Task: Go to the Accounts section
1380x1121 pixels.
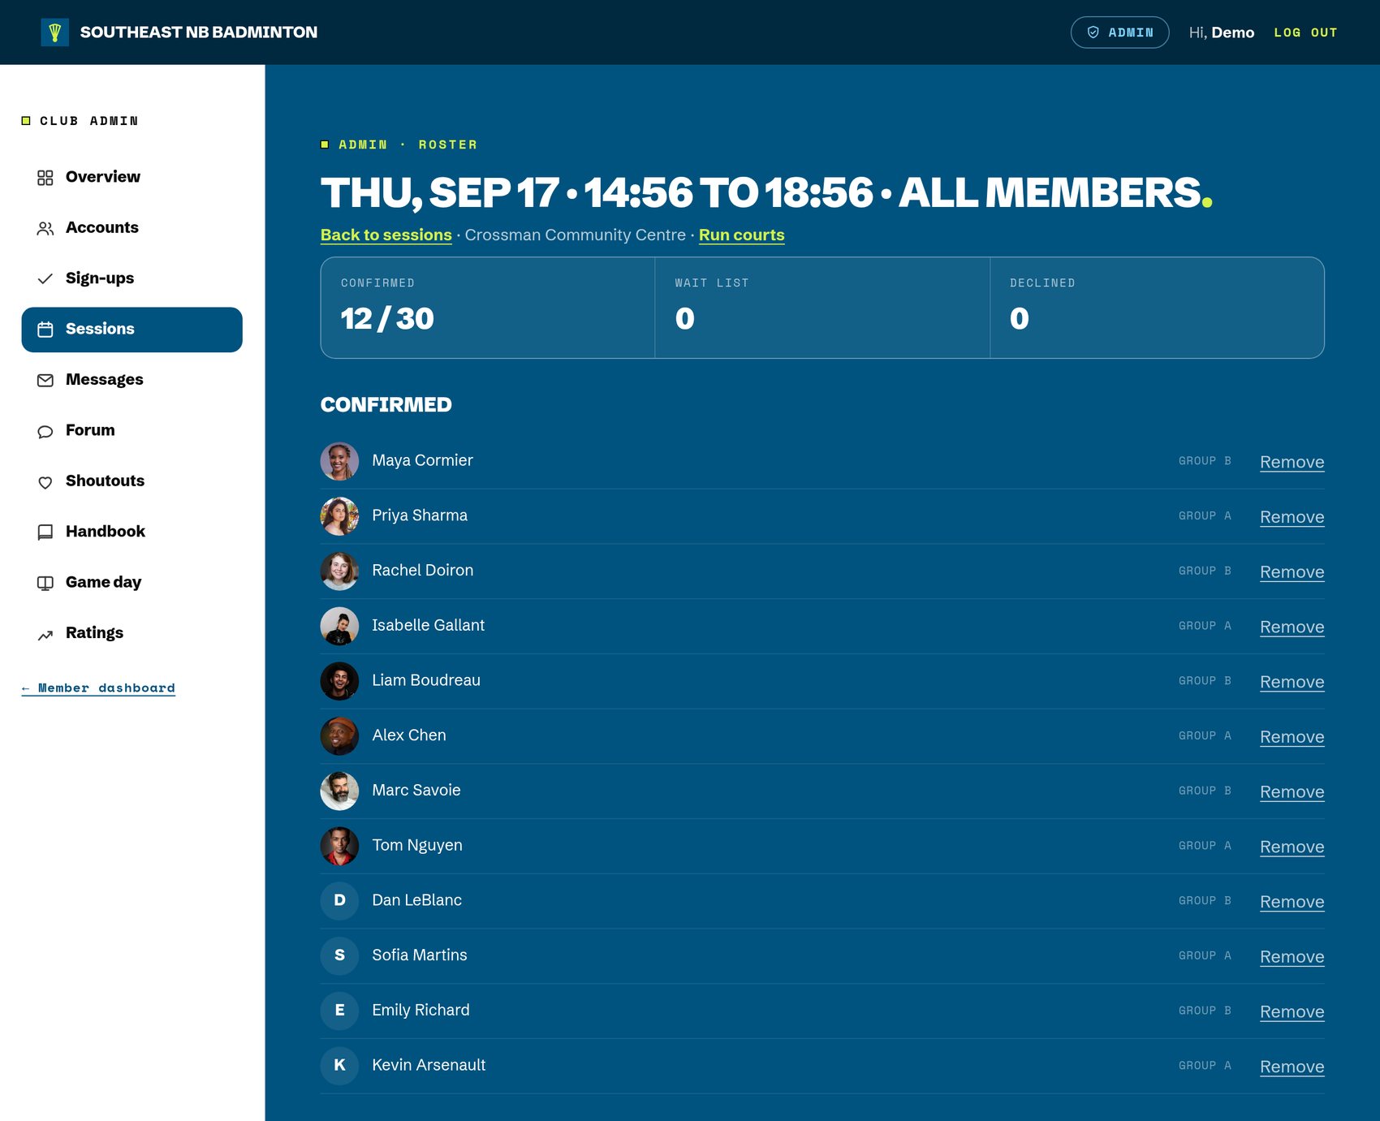Action: tap(132, 228)
